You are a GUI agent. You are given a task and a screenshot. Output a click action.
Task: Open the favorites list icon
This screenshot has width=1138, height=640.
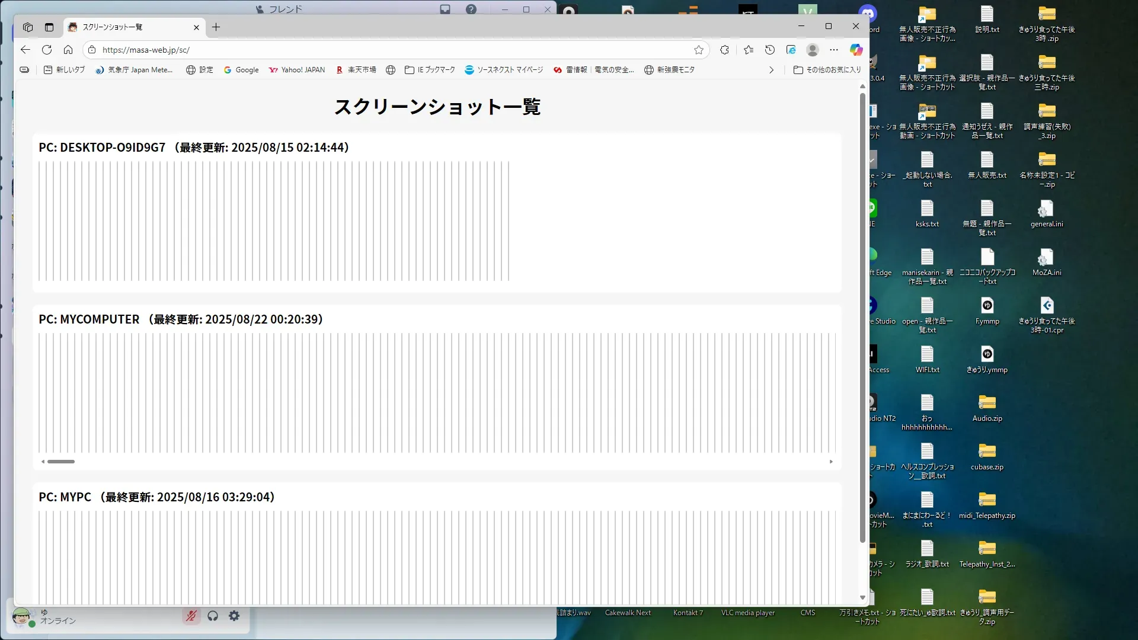pos(749,50)
